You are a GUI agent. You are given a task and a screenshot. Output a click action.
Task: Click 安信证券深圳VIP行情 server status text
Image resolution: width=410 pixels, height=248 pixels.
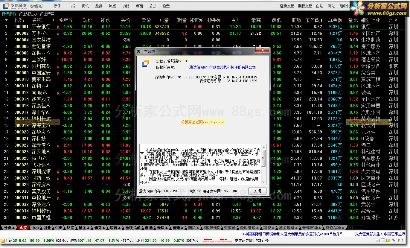tap(252, 241)
